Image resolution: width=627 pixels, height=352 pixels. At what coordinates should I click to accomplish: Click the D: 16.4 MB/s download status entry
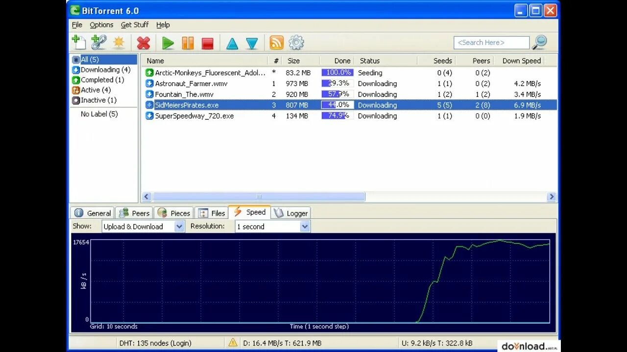click(x=282, y=343)
